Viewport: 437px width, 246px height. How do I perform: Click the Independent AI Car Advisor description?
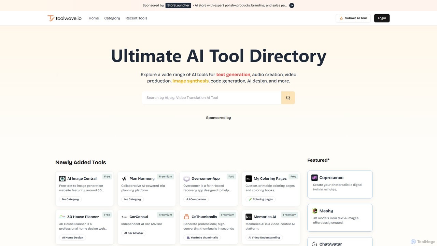142,224
